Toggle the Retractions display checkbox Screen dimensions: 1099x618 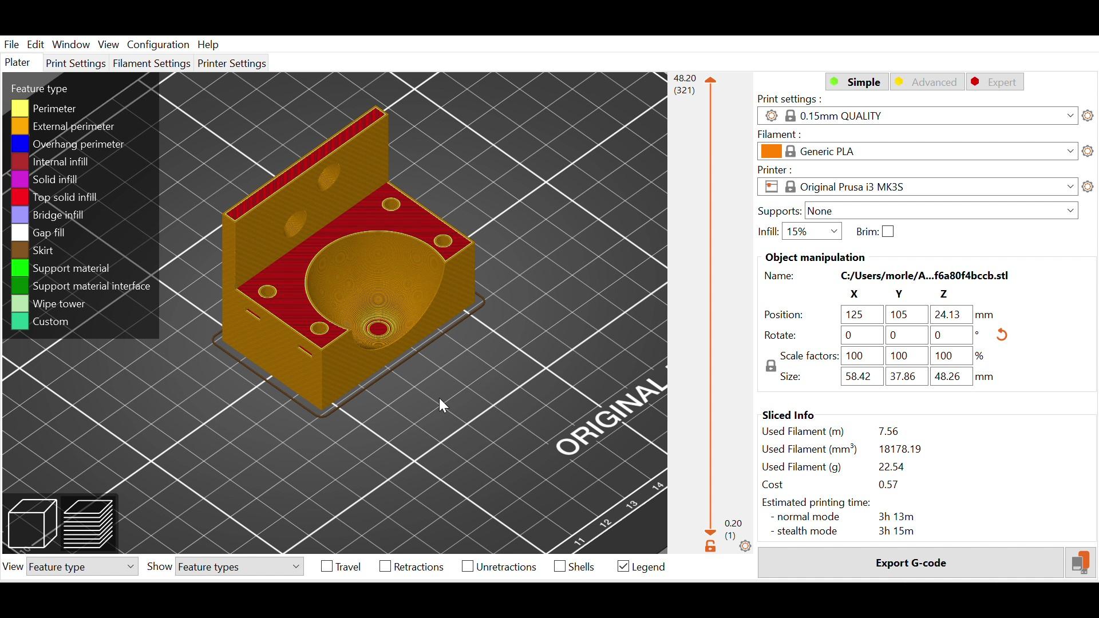(384, 566)
